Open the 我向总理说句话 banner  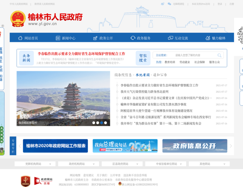pyautogui.click(x=125, y=146)
